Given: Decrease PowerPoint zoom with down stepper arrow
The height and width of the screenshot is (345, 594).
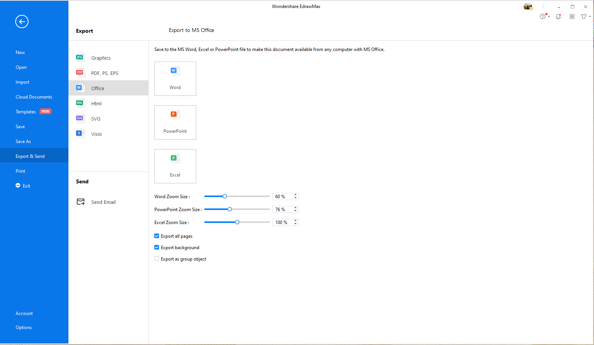Looking at the screenshot, I should [x=295, y=211].
